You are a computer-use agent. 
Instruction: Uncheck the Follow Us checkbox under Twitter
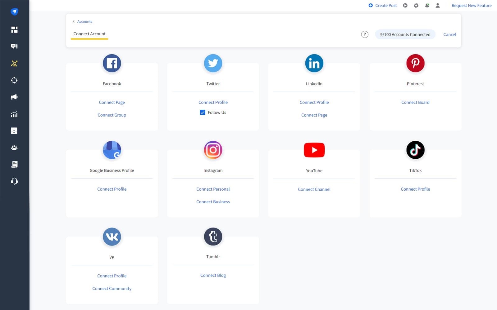click(x=203, y=112)
